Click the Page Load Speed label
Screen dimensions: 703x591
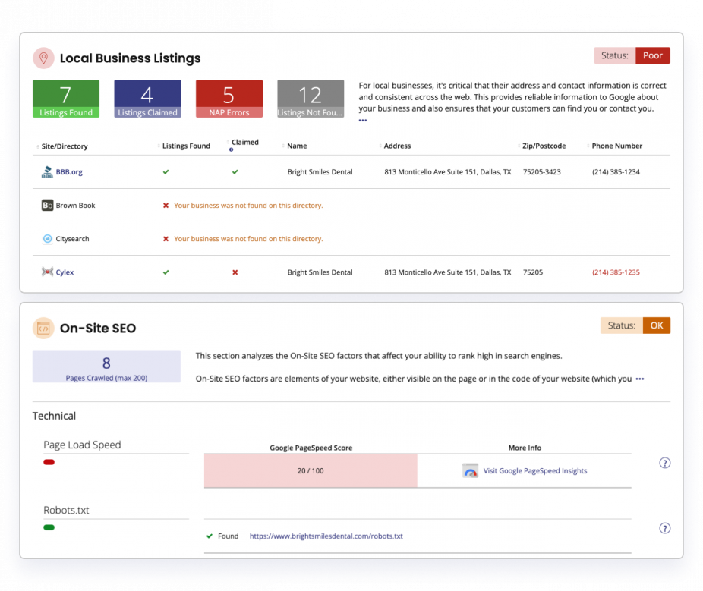(x=82, y=445)
